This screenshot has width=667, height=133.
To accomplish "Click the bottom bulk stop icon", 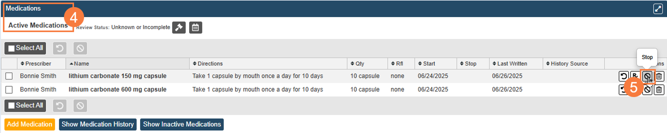I will pos(80,106).
